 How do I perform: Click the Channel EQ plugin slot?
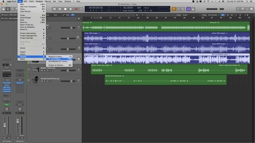(7, 89)
